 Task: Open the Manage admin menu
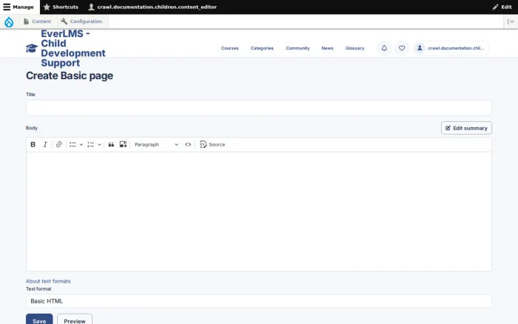pos(18,7)
